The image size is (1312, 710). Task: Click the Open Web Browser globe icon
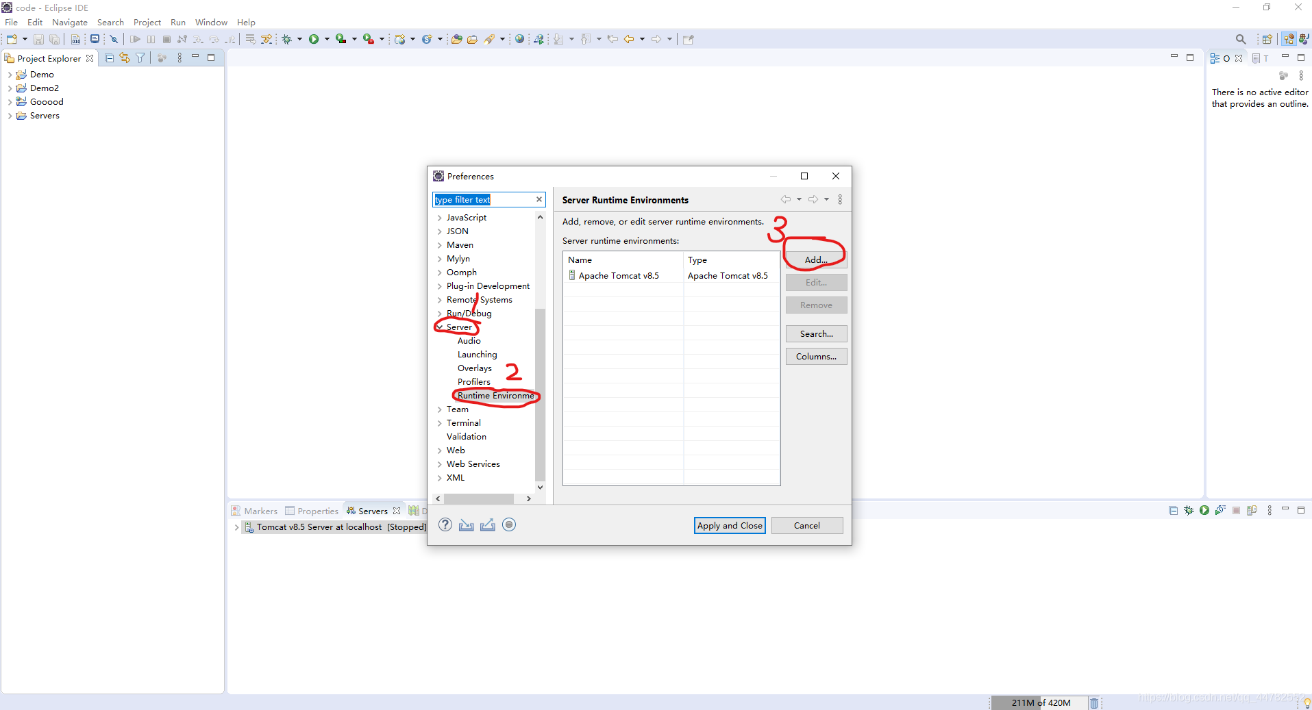point(520,39)
